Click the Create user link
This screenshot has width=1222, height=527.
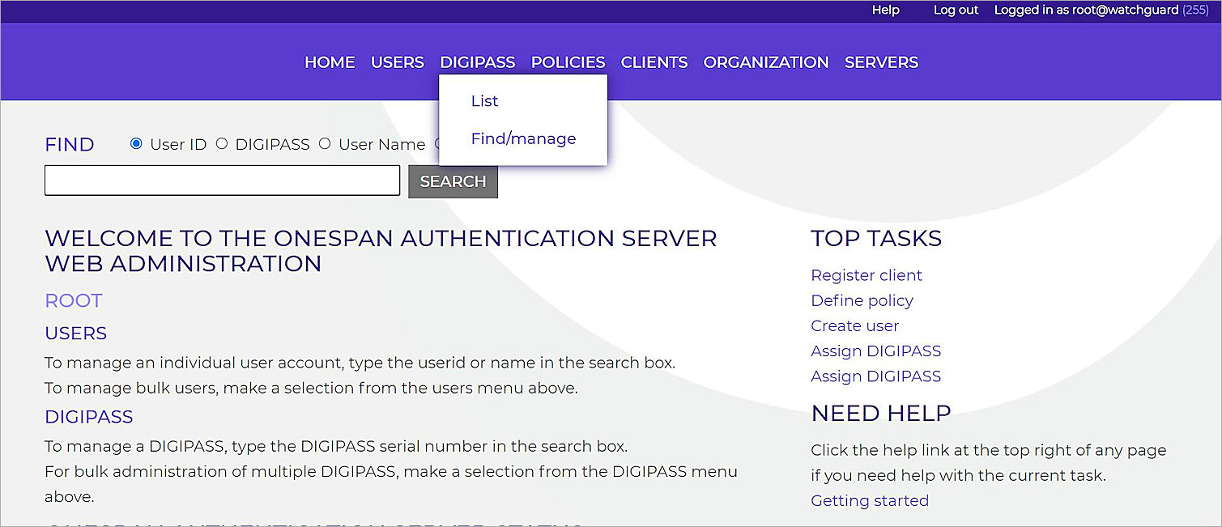point(854,325)
